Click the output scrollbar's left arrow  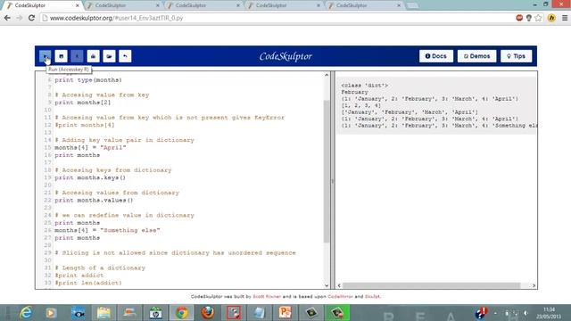click(x=339, y=285)
